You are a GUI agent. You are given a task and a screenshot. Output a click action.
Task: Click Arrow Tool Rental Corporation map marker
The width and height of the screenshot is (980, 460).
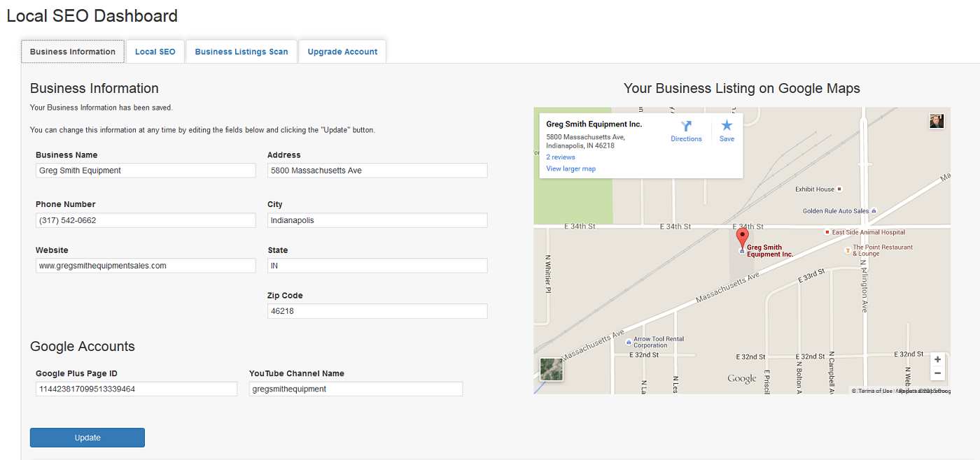pos(629,343)
